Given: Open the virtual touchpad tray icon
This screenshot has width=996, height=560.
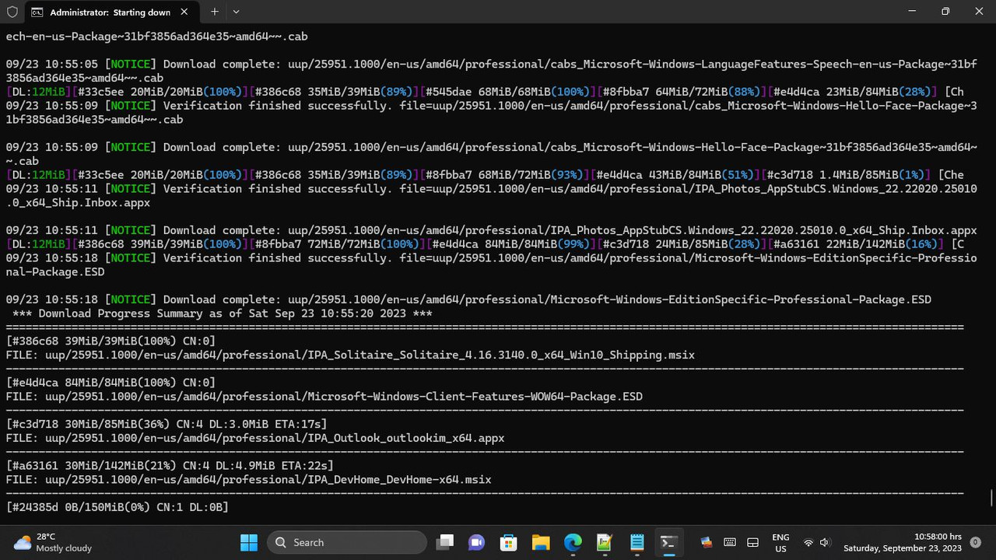Looking at the screenshot, I should pyautogui.click(x=752, y=542).
